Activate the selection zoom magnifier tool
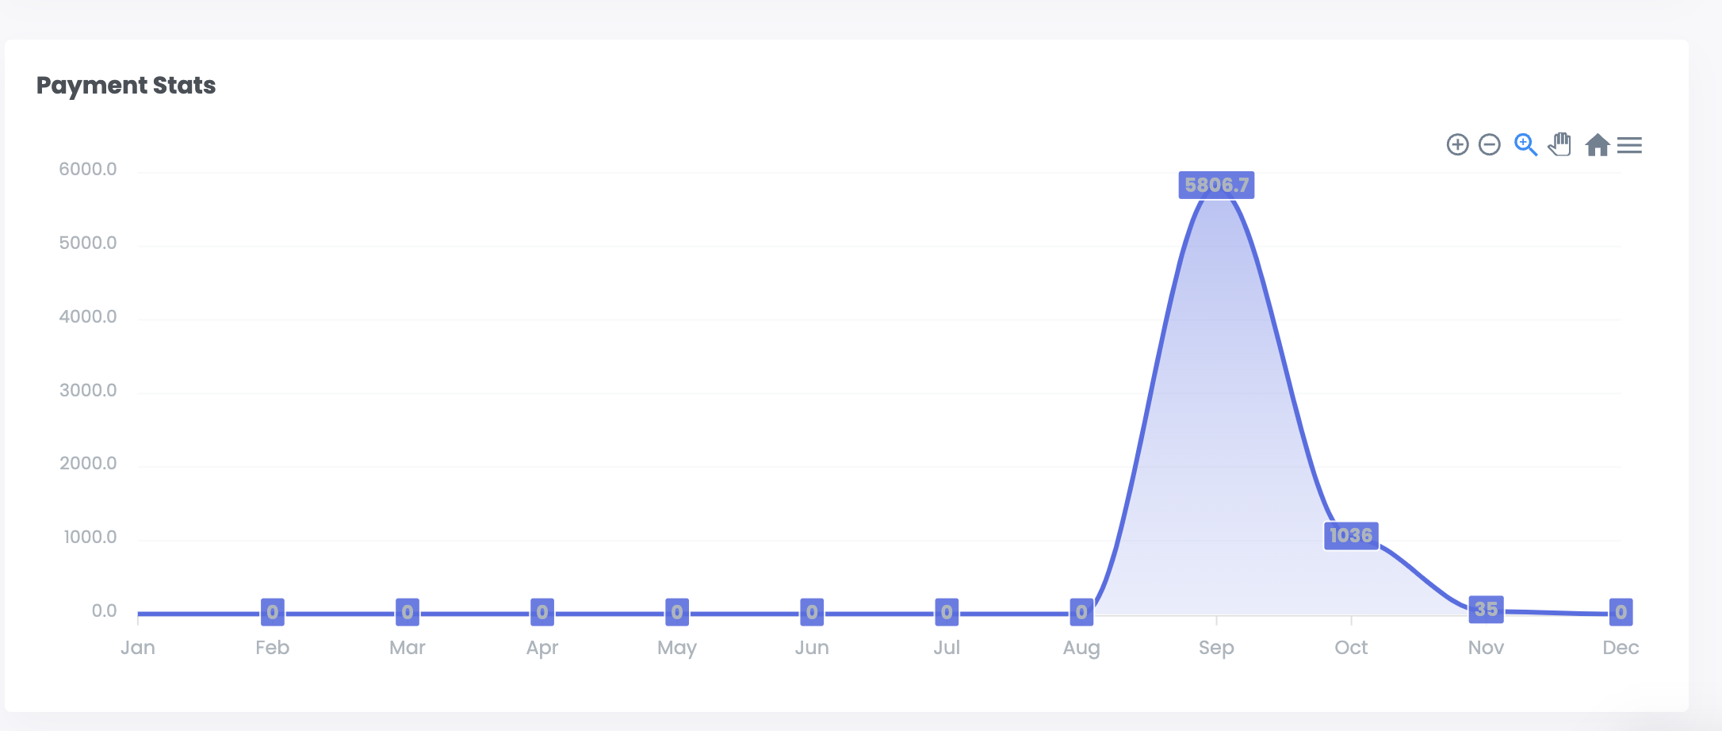 [1525, 145]
